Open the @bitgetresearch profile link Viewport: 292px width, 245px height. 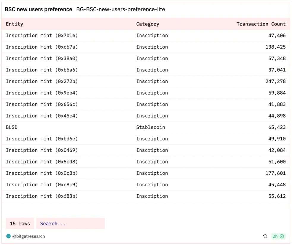[29, 236]
